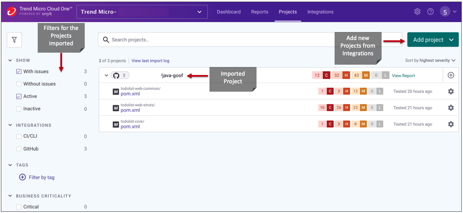Open settings gear for todolist-core pom.xml

(451, 124)
